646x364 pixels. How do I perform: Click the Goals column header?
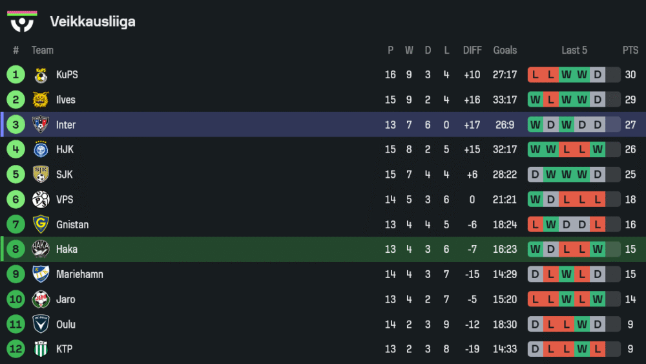click(505, 50)
